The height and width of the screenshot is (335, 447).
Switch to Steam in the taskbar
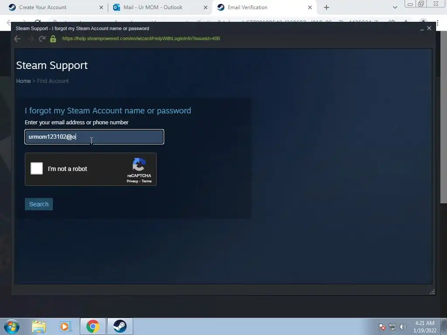(120, 326)
